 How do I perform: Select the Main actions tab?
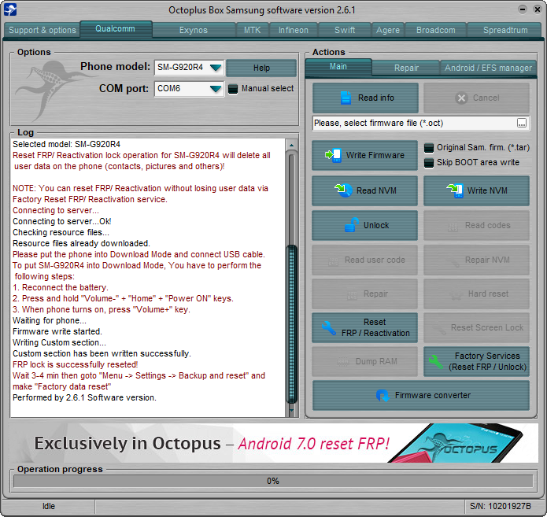click(338, 67)
